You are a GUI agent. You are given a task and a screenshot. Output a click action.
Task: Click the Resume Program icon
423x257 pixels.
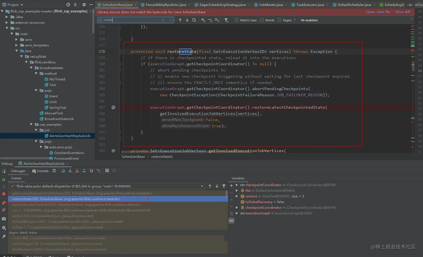point(4,180)
